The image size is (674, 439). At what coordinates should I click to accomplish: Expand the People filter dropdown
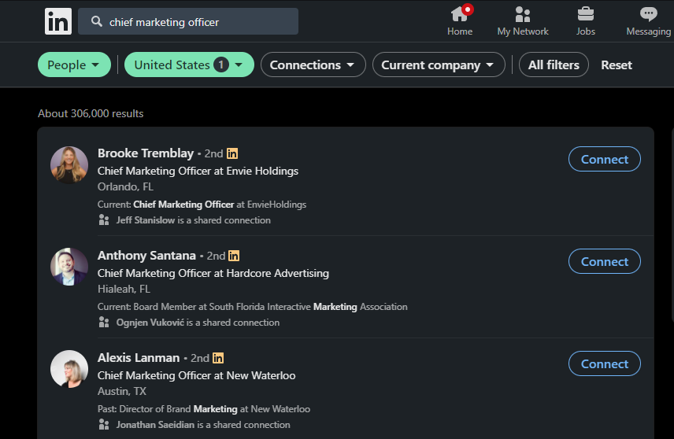(x=74, y=65)
